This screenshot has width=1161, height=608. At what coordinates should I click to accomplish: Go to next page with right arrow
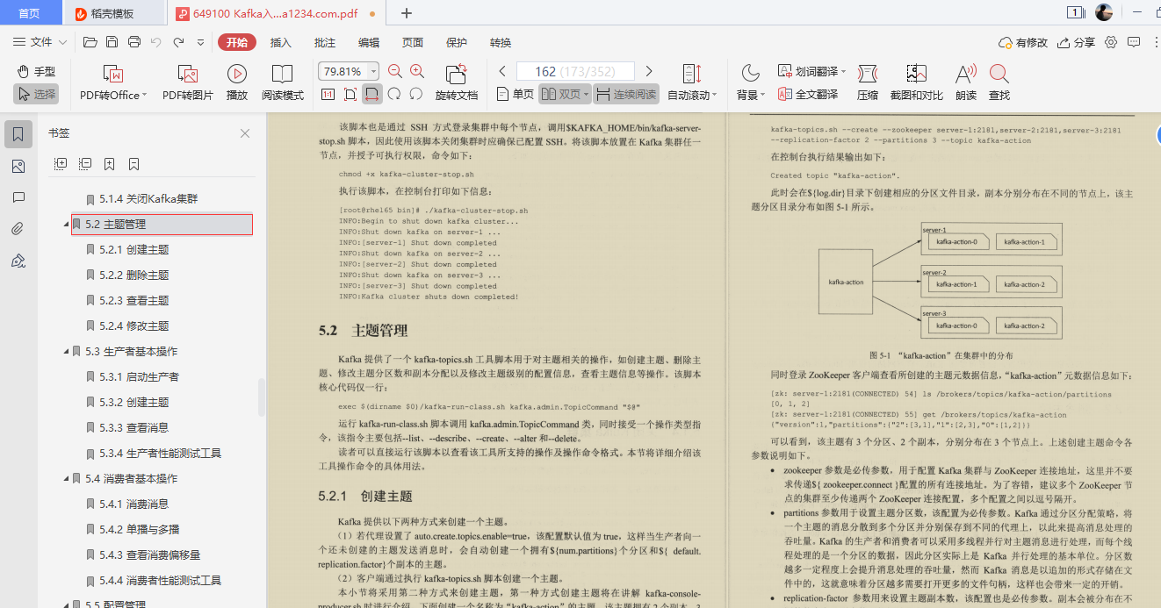pos(648,70)
